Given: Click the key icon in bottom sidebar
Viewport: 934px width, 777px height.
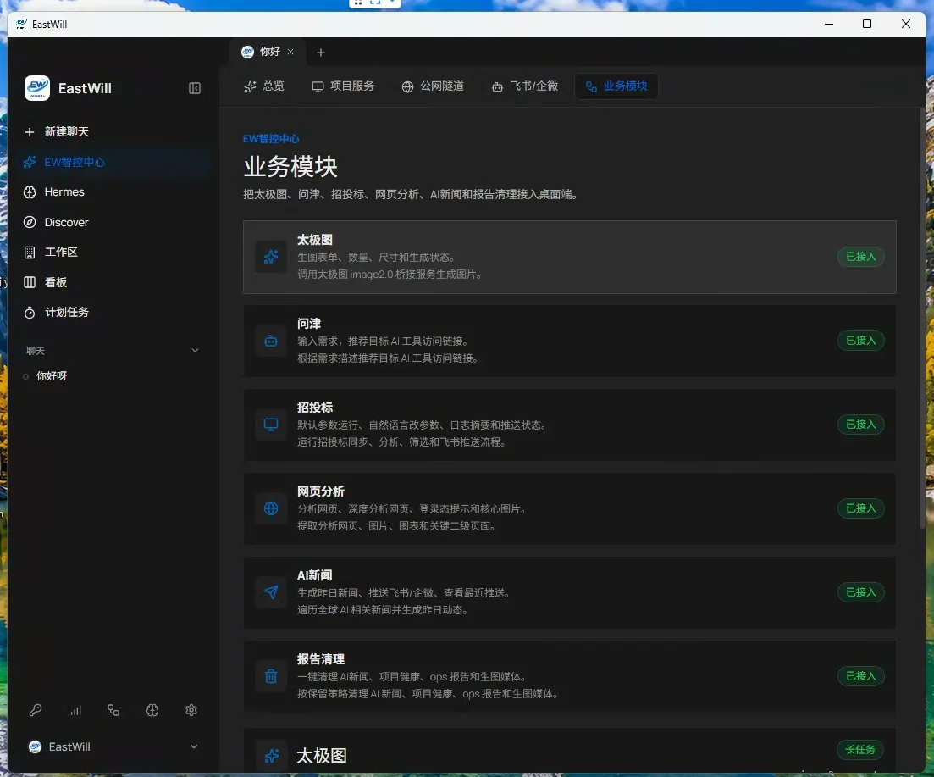Looking at the screenshot, I should 36,710.
